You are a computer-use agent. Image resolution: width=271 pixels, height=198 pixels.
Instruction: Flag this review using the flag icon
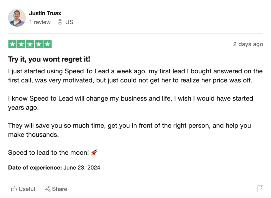click(260, 188)
